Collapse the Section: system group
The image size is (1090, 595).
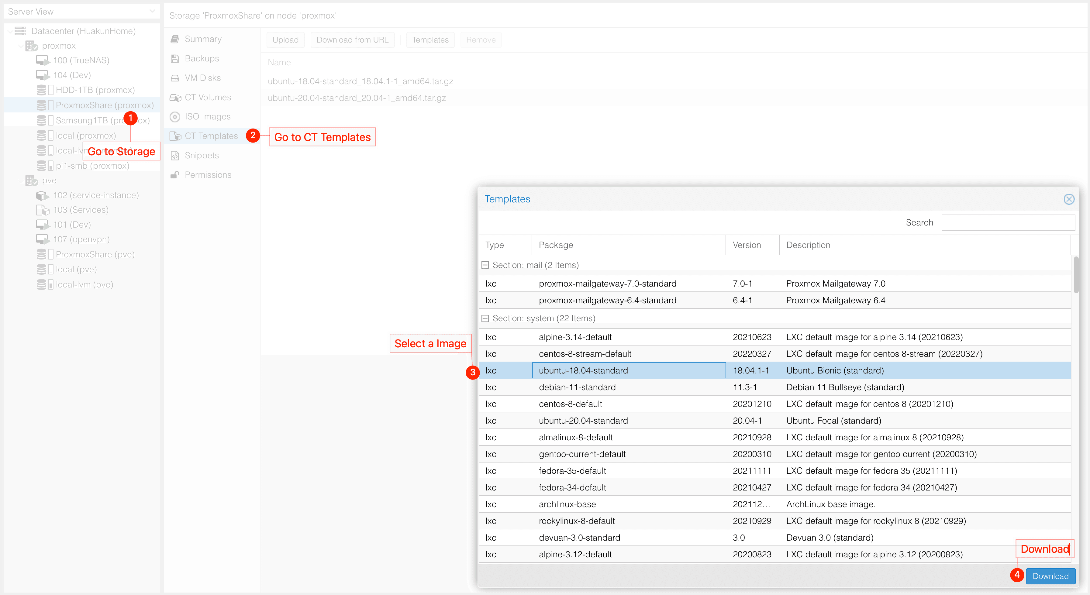(x=485, y=318)
